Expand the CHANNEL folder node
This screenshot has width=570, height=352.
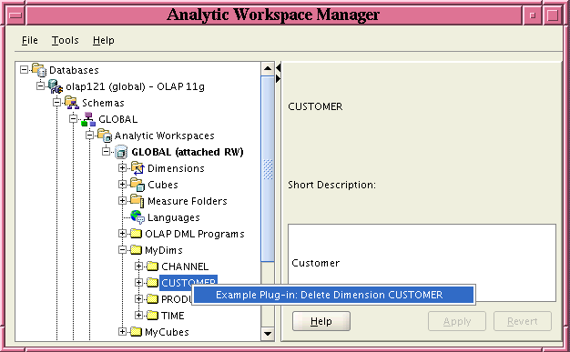(x=138, y=267)
